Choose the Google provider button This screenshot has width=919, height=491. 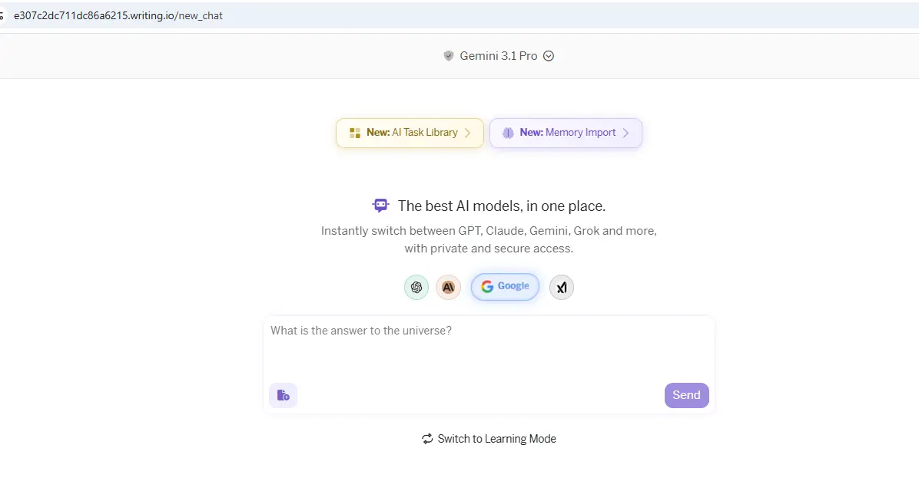pyautogui.click(x=505, y=287)
